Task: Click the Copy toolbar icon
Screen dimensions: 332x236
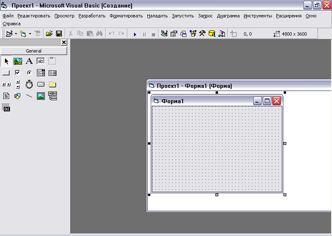Action: coord(80,34)
